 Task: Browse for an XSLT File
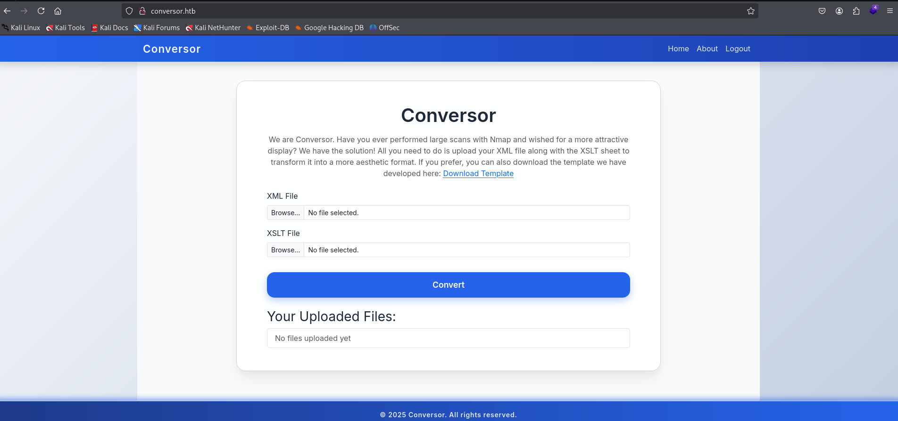click(x=285, y=250)
